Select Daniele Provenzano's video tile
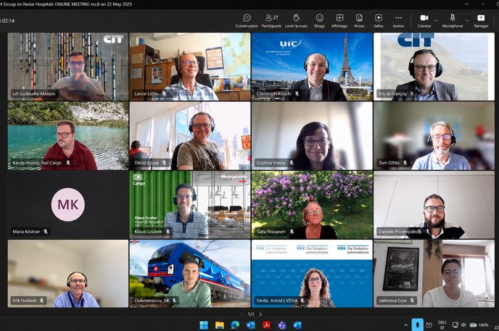Image resolution: width=499 pixels, height=331 pixels. tap(434, 204)
